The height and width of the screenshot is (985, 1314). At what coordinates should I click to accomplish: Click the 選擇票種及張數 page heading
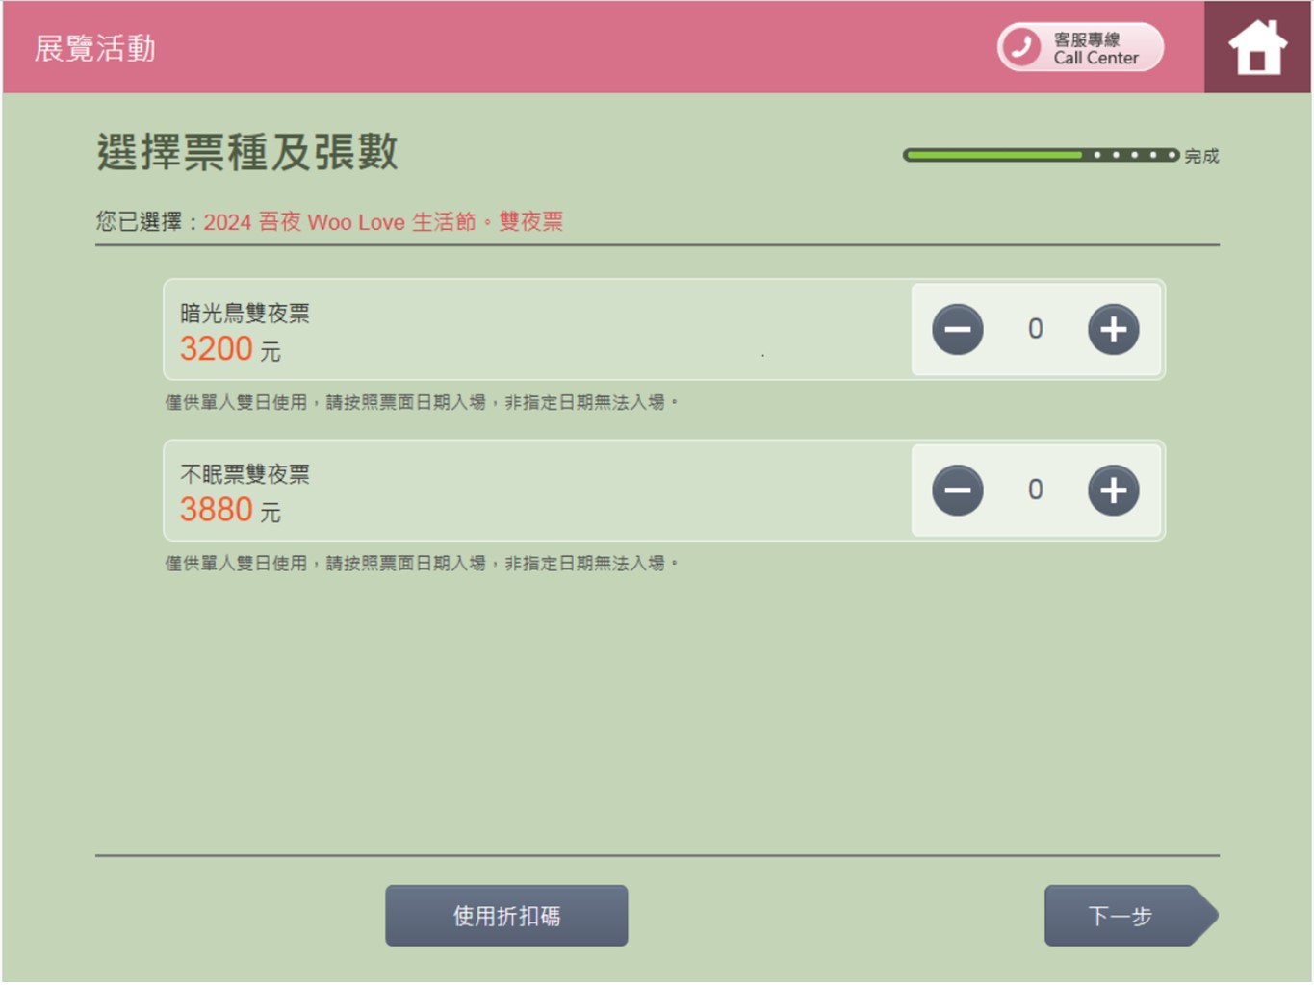247,152
